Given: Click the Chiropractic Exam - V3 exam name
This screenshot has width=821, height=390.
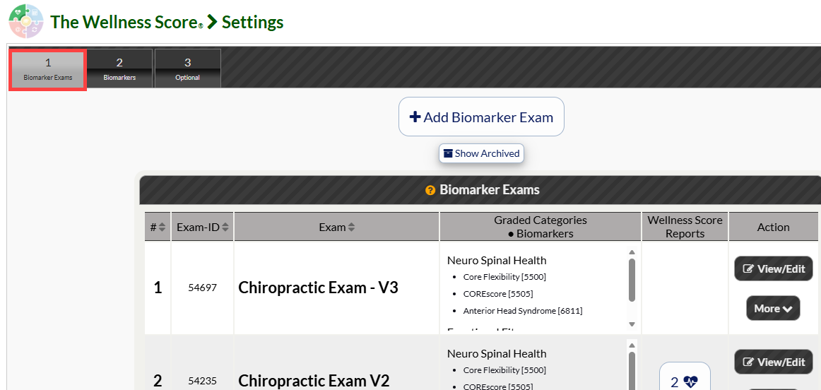Looking at the screenshot, I should pyautogui.click(x=319, y=288).
